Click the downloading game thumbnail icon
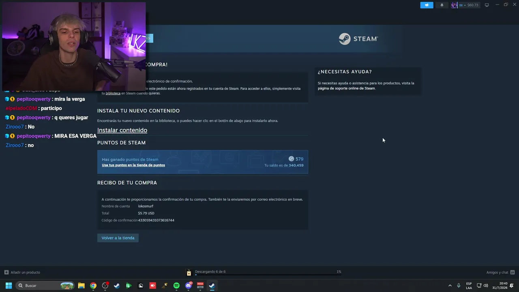The image size is (519, 292). [189, 273]
